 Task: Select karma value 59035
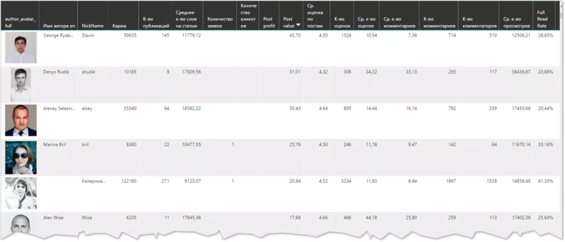130,36
